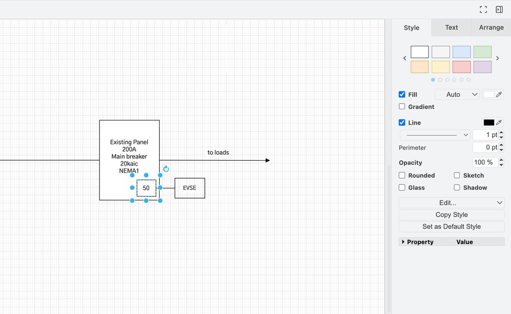Switch to the Arrange tab
This screenshot has width=511, height=314.
click(491, 27)
